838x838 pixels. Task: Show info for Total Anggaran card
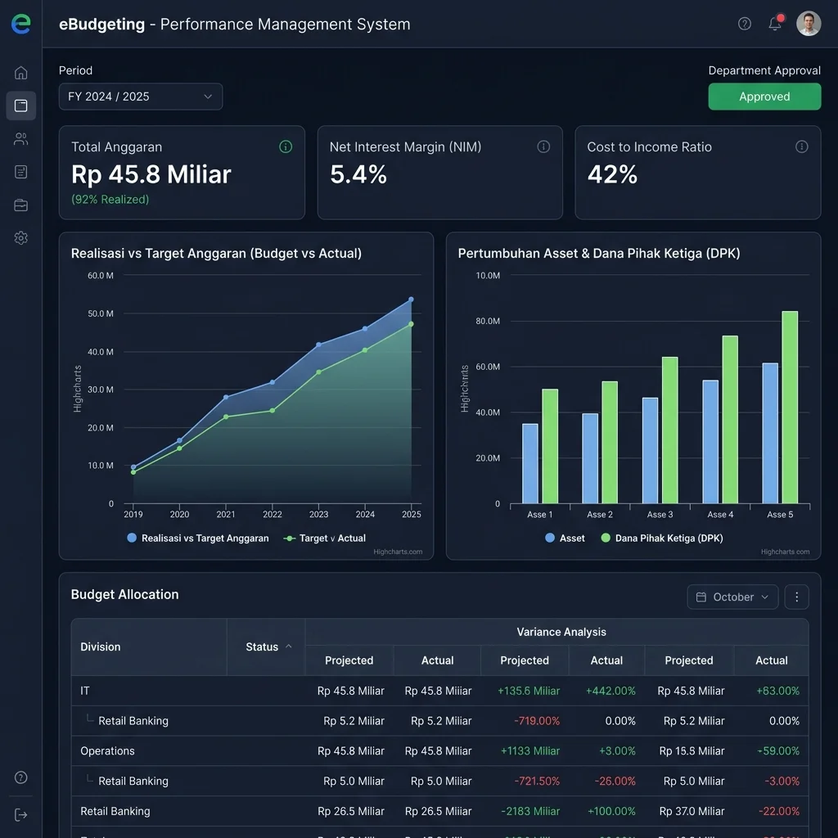coord(286,146)
